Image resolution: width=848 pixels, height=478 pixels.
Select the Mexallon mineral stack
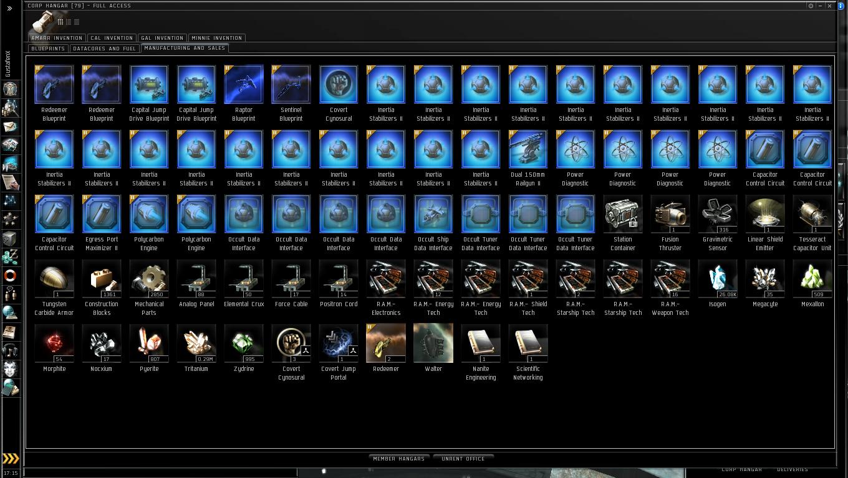pyautogui.click(x=812, y=283)
